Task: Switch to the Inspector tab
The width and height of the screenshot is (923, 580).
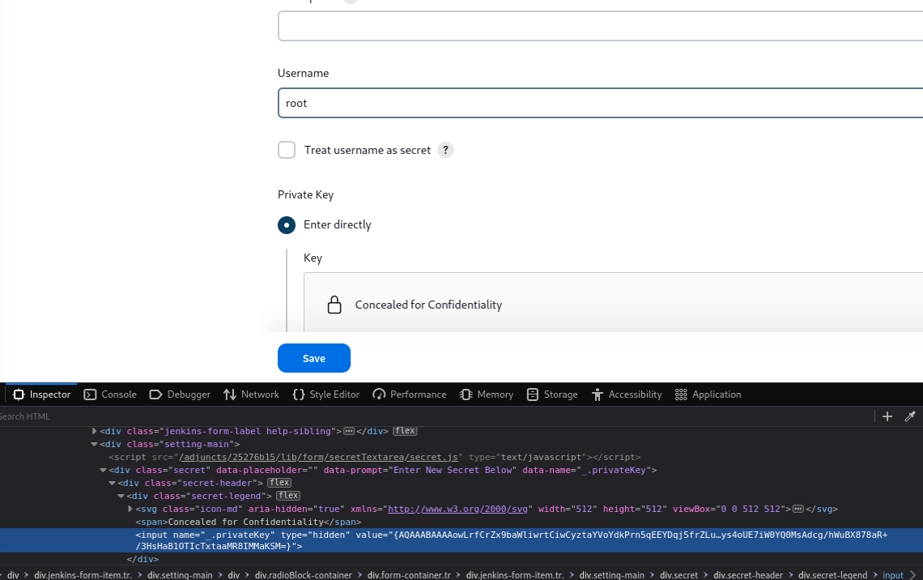Action: pyautogui.click(x=41, y=394)
